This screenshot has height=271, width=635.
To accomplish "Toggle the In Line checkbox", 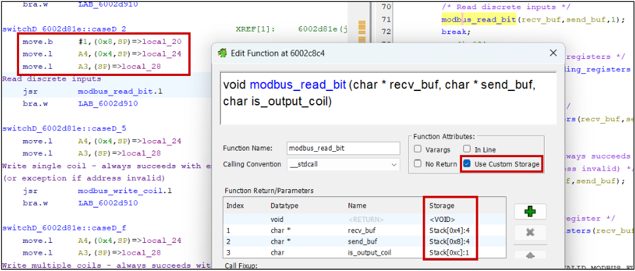I will [467, 149].
